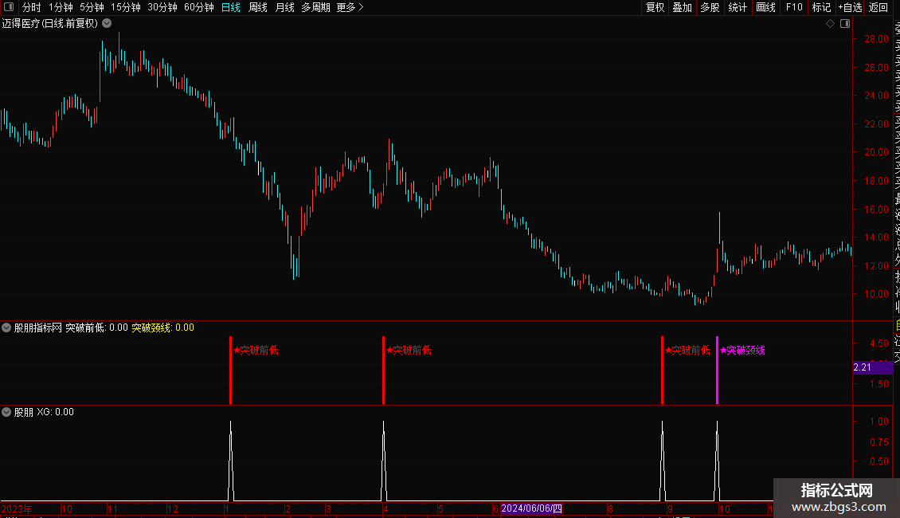The height and width of the screenshot is (518, 900).
Task: Click the 2023年 label on time axis
Action: pos(17,509)
